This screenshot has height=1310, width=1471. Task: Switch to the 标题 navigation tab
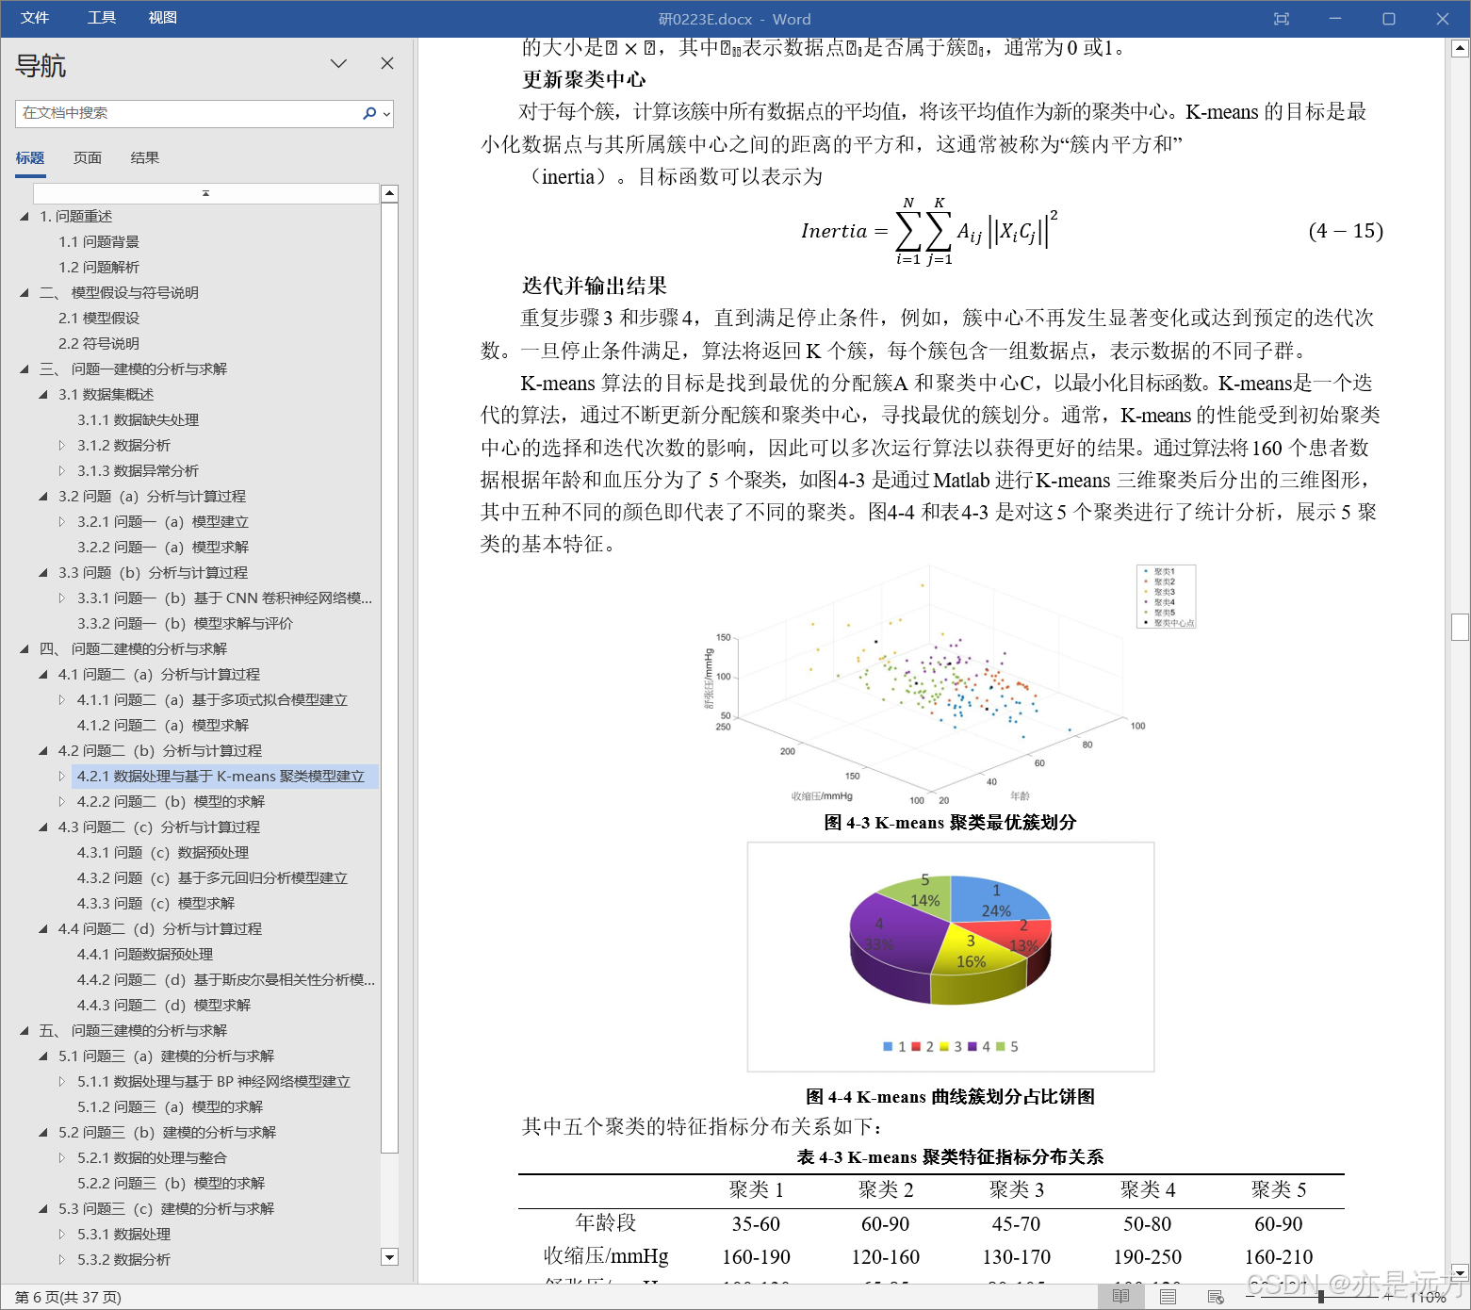click(x=30, y=157)
